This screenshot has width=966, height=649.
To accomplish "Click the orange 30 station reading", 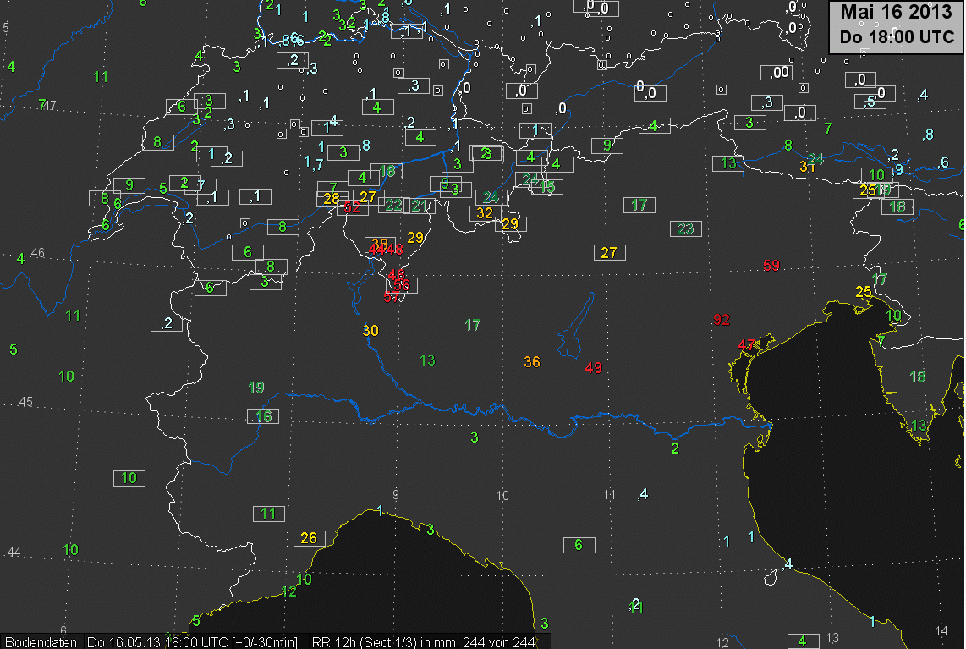I will pos(370,331).
